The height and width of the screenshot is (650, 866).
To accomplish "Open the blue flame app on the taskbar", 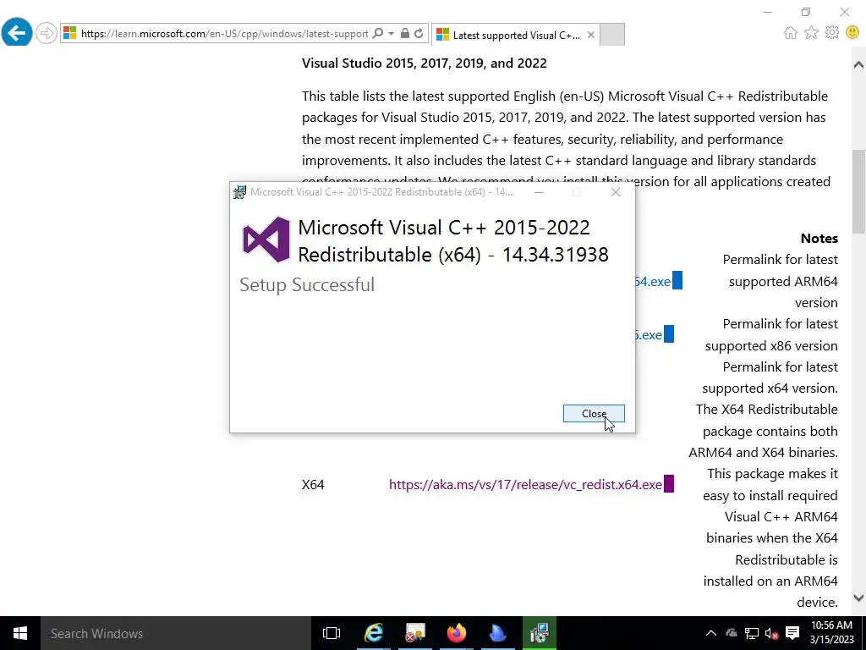I will click(x=497, y=633).
